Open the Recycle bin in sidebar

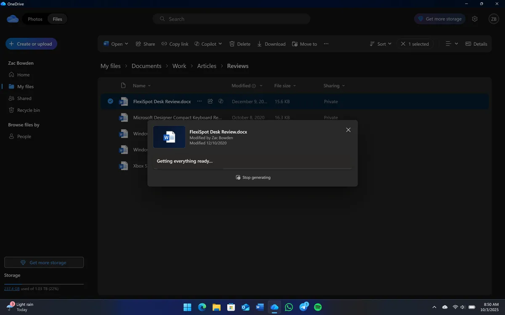pos(28,110)
